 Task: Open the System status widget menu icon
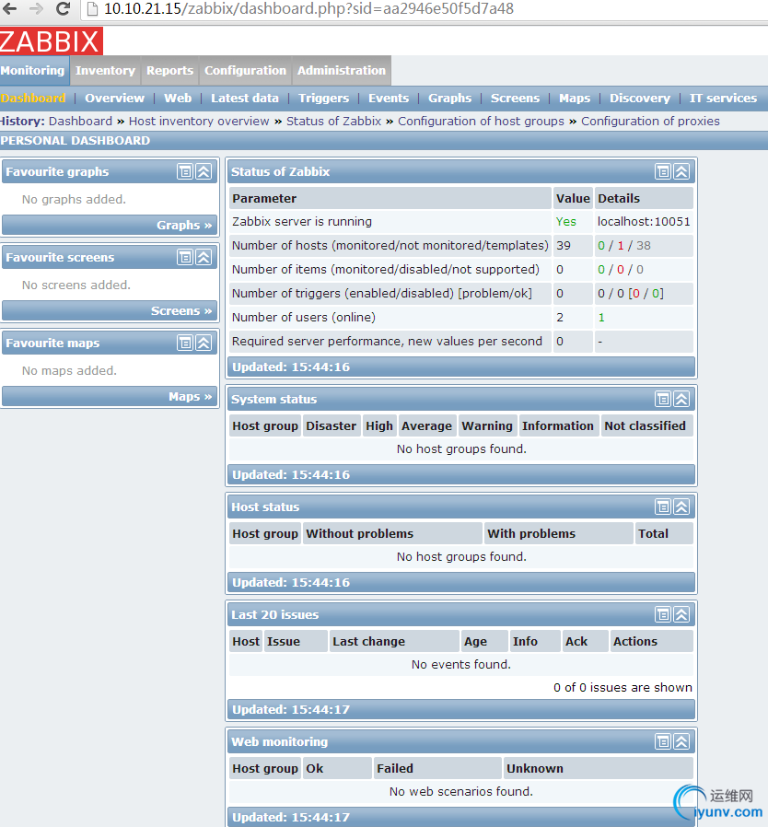pos(662,399)
